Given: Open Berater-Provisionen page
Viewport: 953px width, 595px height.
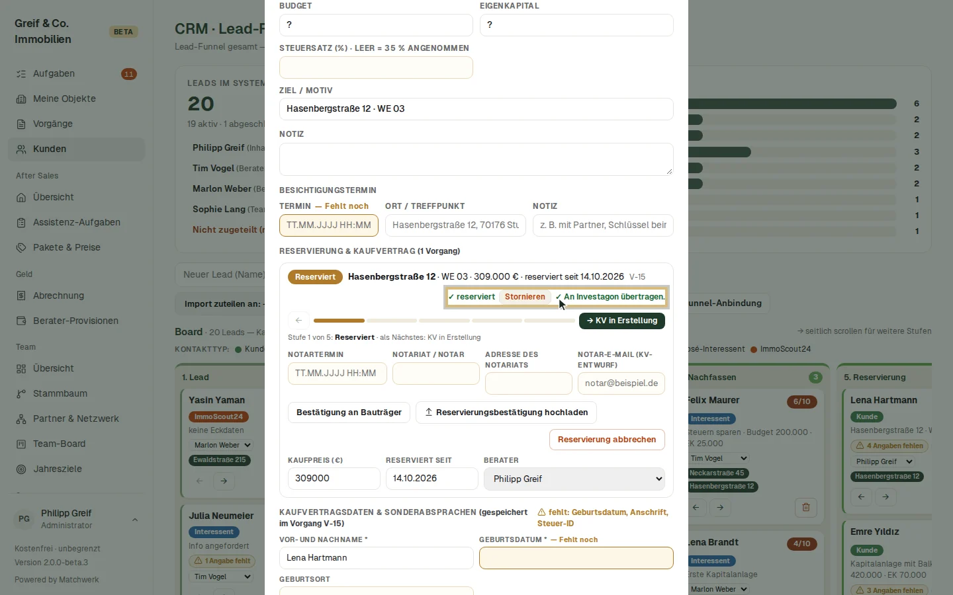Looking at the screenshot, I should coord(76,321).
